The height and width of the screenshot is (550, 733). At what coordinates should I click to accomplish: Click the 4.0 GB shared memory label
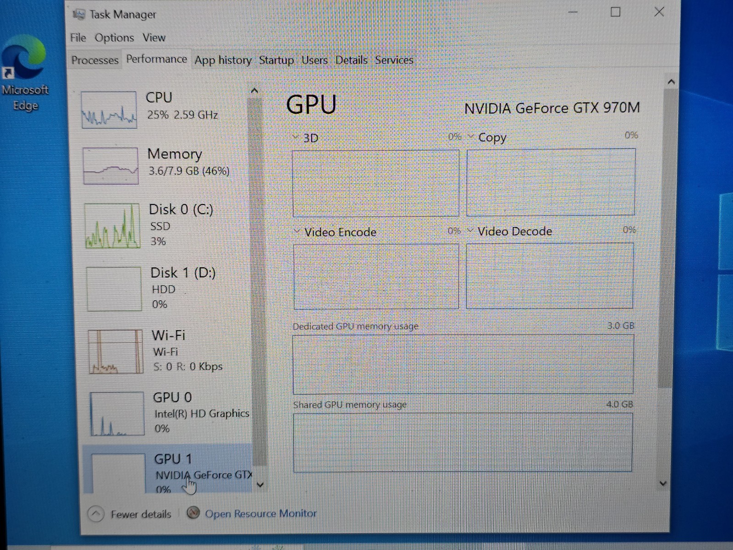tap(619, 404)
